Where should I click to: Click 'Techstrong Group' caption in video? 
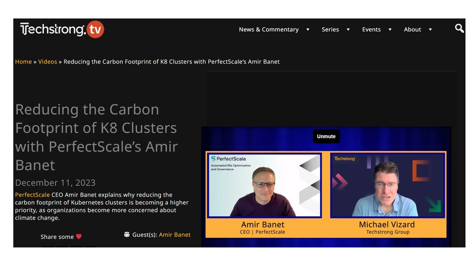pos(388,232)
